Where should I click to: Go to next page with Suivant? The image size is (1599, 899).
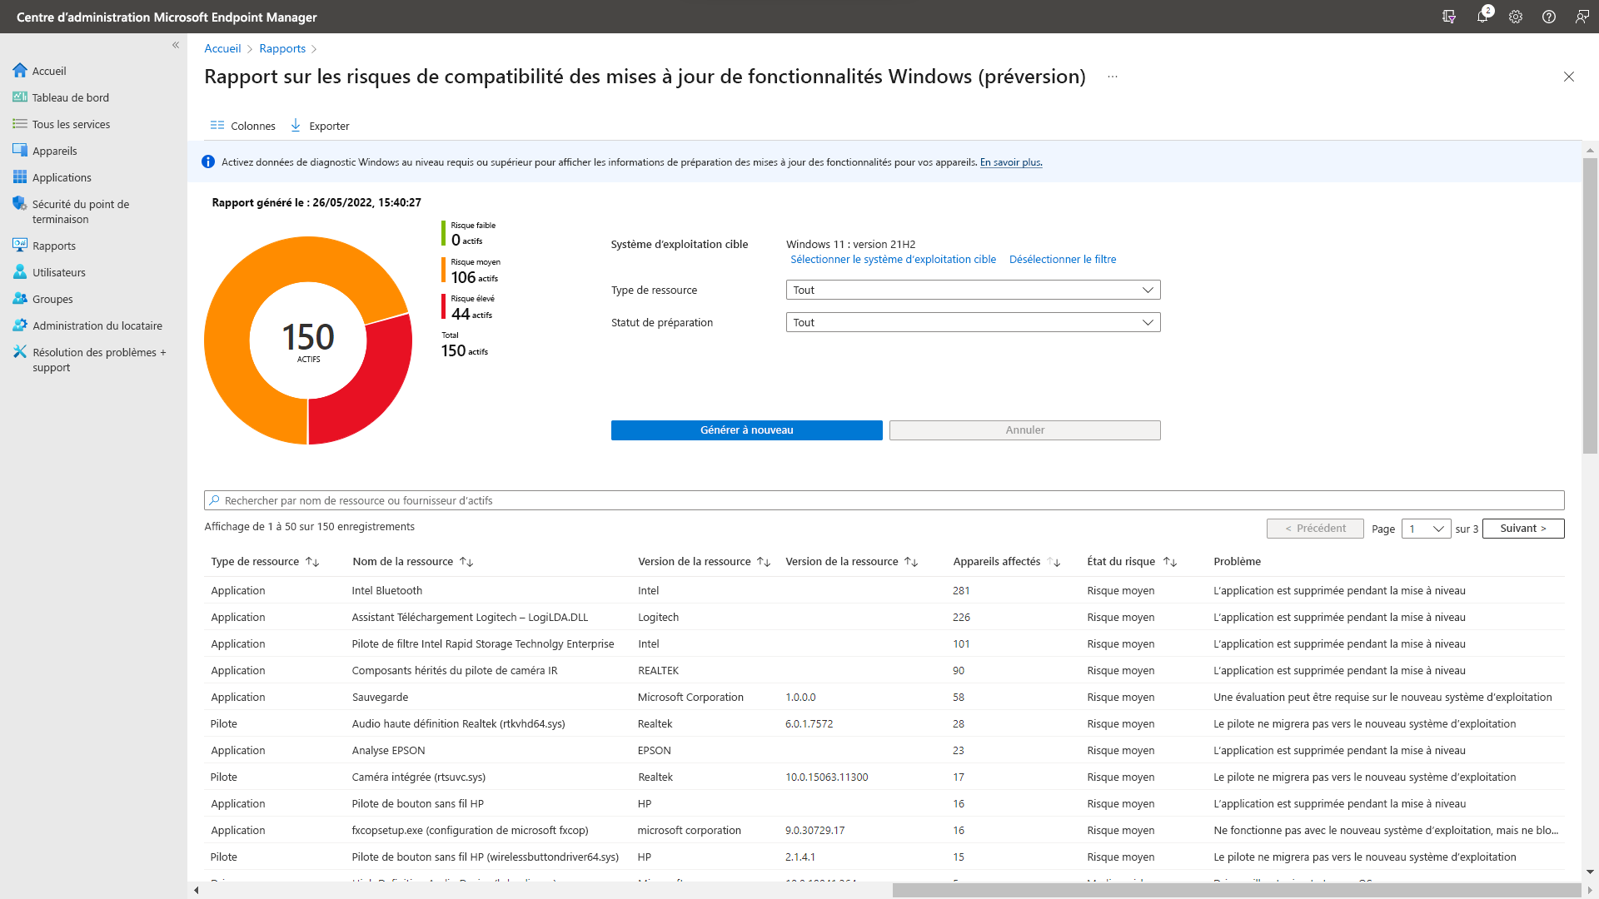point(1523,529)
